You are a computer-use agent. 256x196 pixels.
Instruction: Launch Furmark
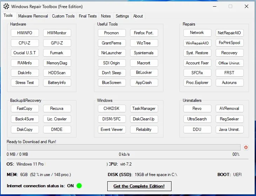pos(57,53)
